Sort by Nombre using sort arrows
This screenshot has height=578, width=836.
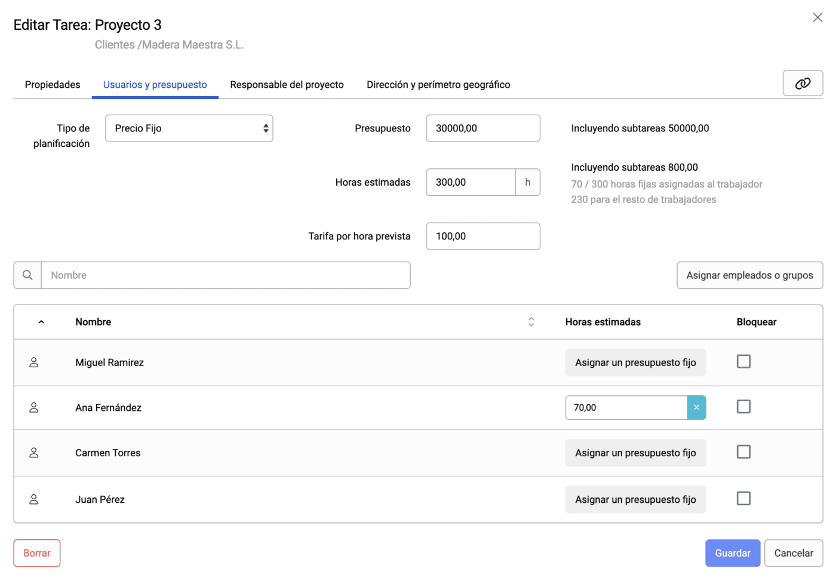click(531, 322)
